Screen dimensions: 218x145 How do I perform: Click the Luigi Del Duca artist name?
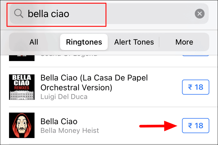point(64,97)
